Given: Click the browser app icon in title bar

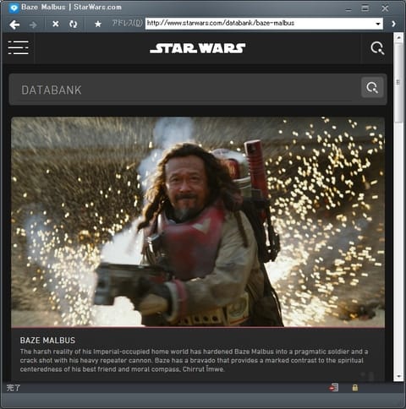Looking at the screenshot, I should coord(14,8).
